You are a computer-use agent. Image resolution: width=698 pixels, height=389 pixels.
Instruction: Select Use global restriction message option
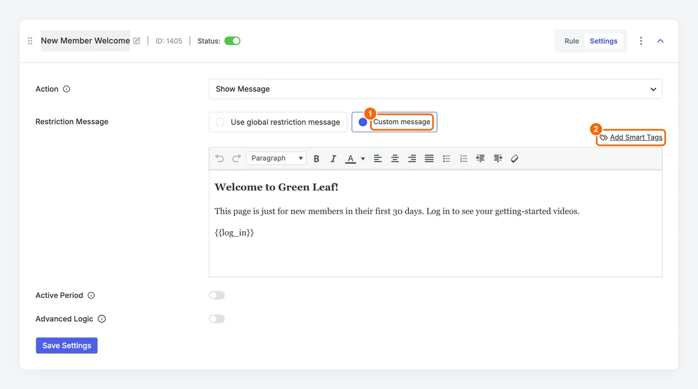(x=278, y=122)
